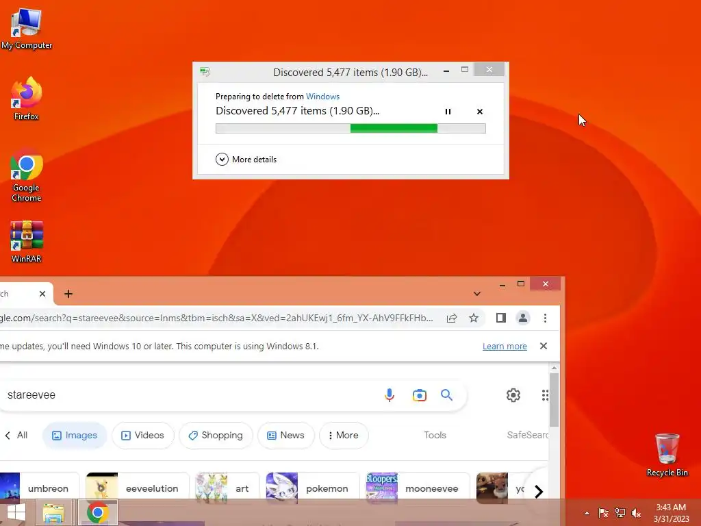Image resolution: width=701 pixels, height=526 pixels.
Task: Open network status tray icon
Action: (620, 513)
